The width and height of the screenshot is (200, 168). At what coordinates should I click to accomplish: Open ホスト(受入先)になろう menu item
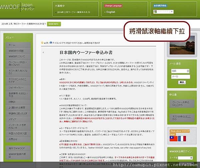[x=18, y=72]
